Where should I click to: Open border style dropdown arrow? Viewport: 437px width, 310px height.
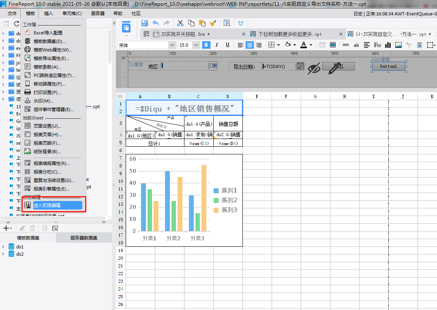pyautogui.click(x=278, y=45)
